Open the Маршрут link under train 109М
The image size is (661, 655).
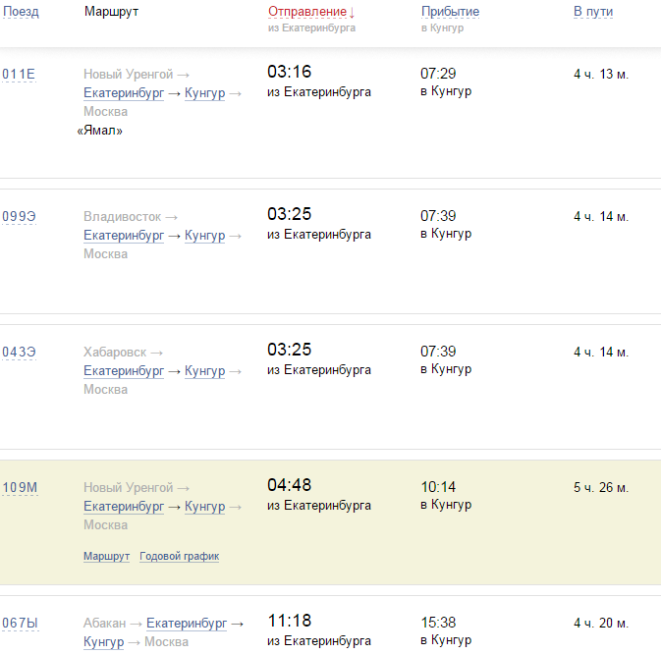coord(106,556)
